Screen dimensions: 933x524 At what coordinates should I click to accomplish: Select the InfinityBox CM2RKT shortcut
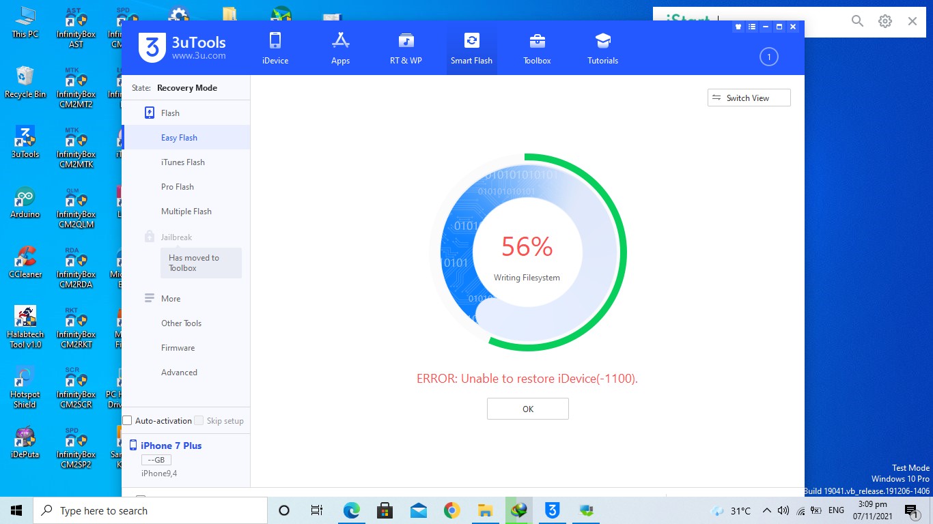[76, 327]
